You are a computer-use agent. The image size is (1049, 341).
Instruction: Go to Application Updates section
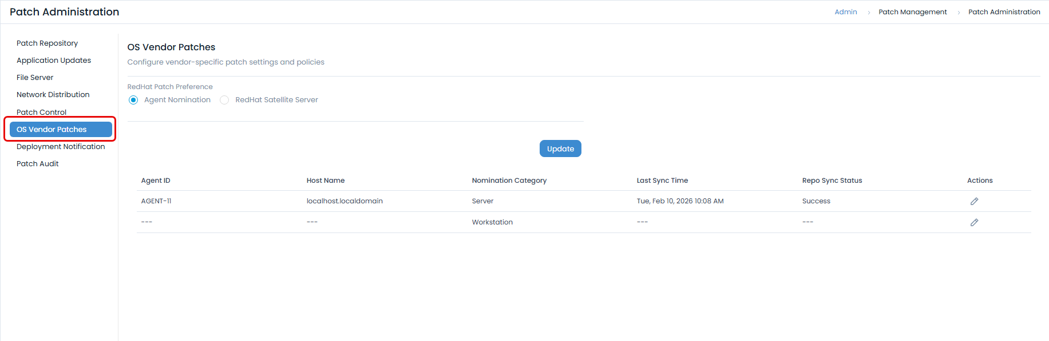coord(54,61)
